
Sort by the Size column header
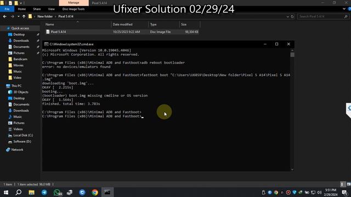tap(184, 24)
